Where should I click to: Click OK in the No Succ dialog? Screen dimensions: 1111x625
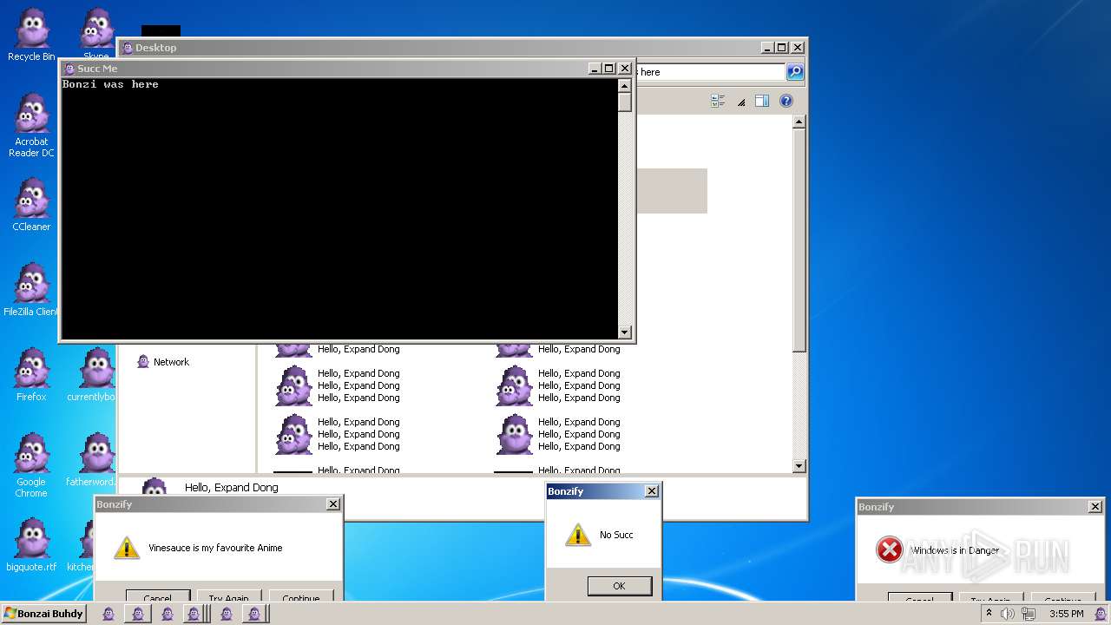point(619,586)
